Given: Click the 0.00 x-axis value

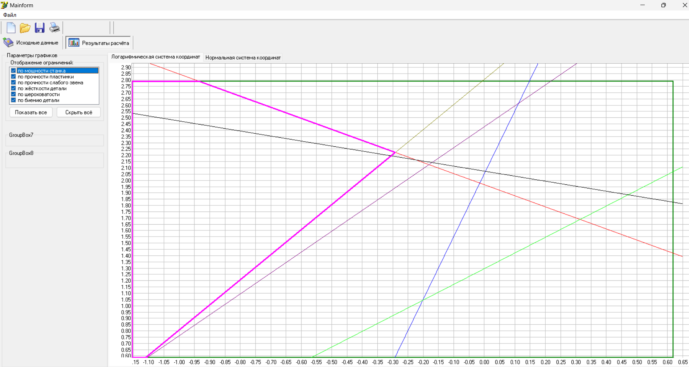Looking at the screenshot, I should pyautogui.click(x=484, y=362).
